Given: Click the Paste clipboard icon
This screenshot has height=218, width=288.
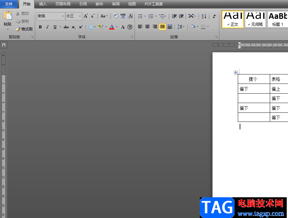Looking at the screenshot, I should tap(8, 15).
